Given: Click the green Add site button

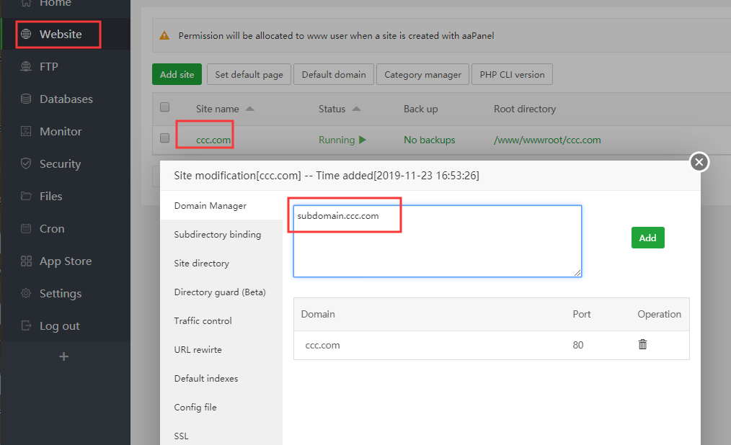Looking at the screenshot, I should [x=177, y=74].
